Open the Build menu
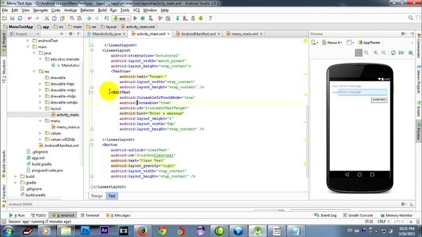The width and height of the screenshot is (422, 237). 102,11
